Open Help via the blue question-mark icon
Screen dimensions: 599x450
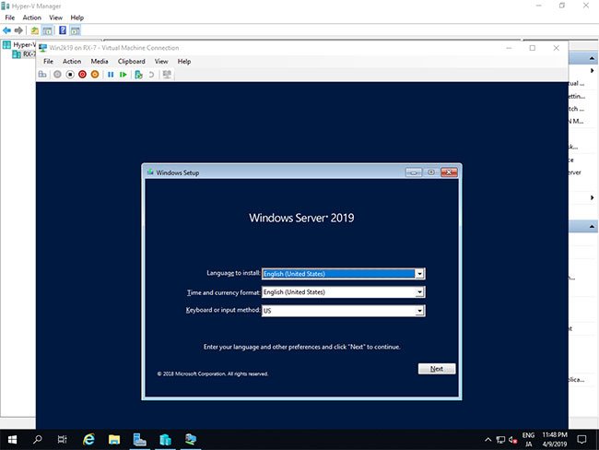click(x=63, y=30)
